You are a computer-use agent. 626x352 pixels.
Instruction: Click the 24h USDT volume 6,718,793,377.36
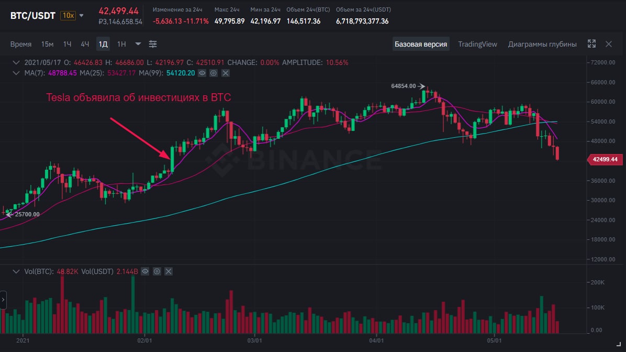click(362, 21)
